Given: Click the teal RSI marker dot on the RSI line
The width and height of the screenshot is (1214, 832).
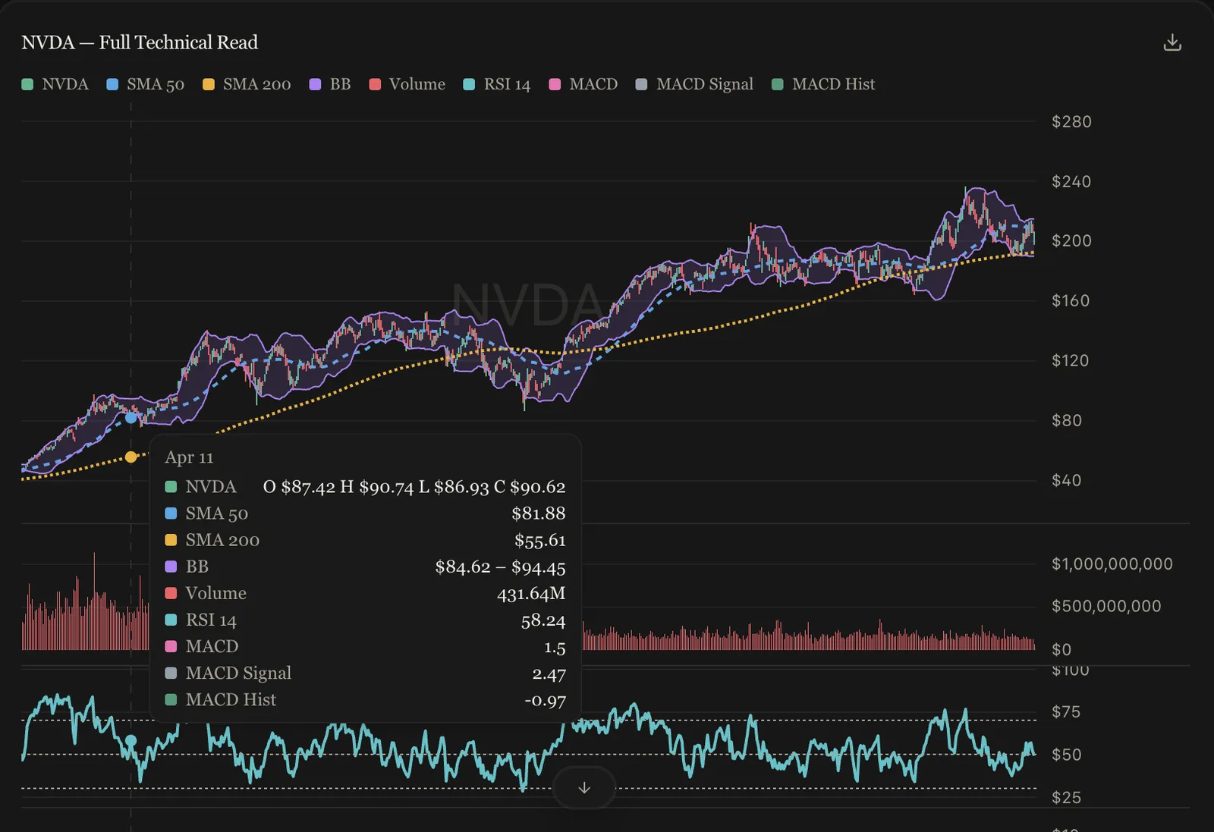Looking at the screenshot, I should pos(131,740).
